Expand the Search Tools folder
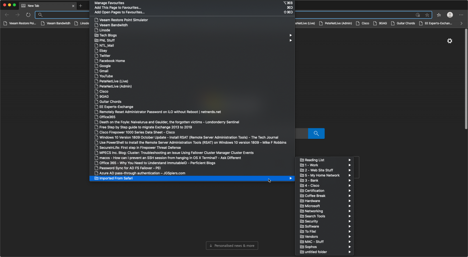468x257 pixels. pos(324,216)
